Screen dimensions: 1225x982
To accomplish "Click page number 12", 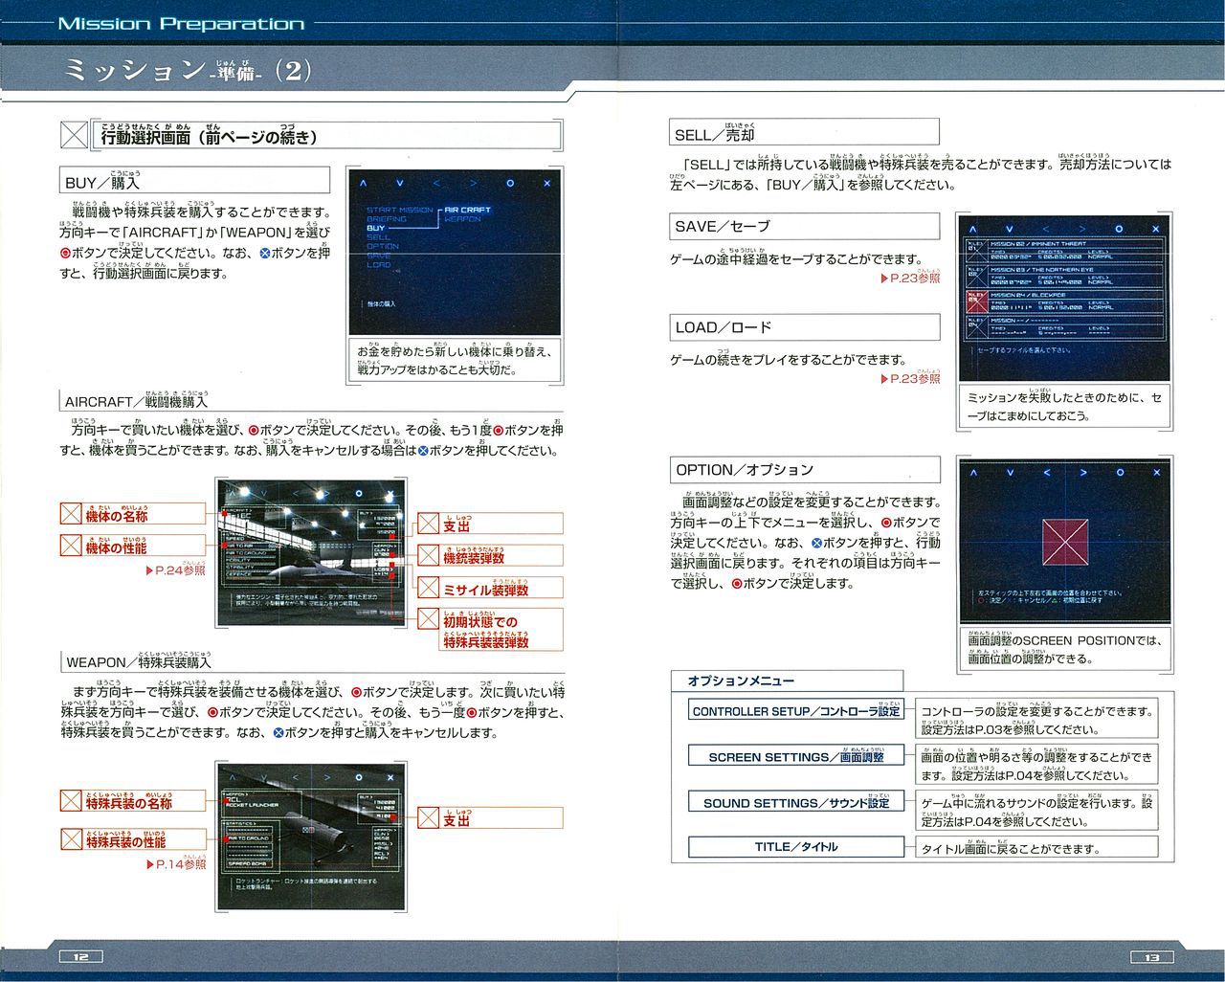I will tap(80, 956).
